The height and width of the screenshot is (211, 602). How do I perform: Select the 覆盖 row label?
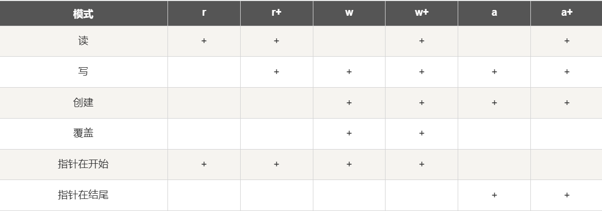(83, 133)
